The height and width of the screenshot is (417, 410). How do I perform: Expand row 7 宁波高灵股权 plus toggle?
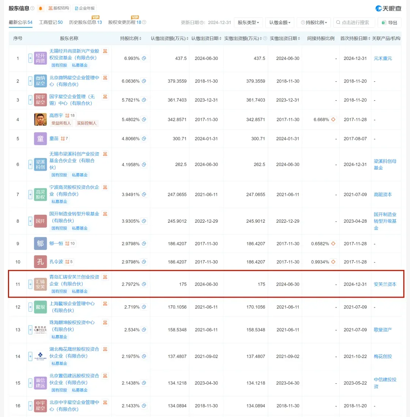pyautogui.click(x=30, y=194)
